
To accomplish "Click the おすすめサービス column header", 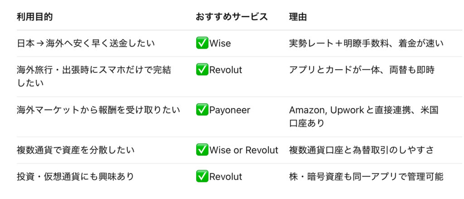I will click(x=232, y=17).
